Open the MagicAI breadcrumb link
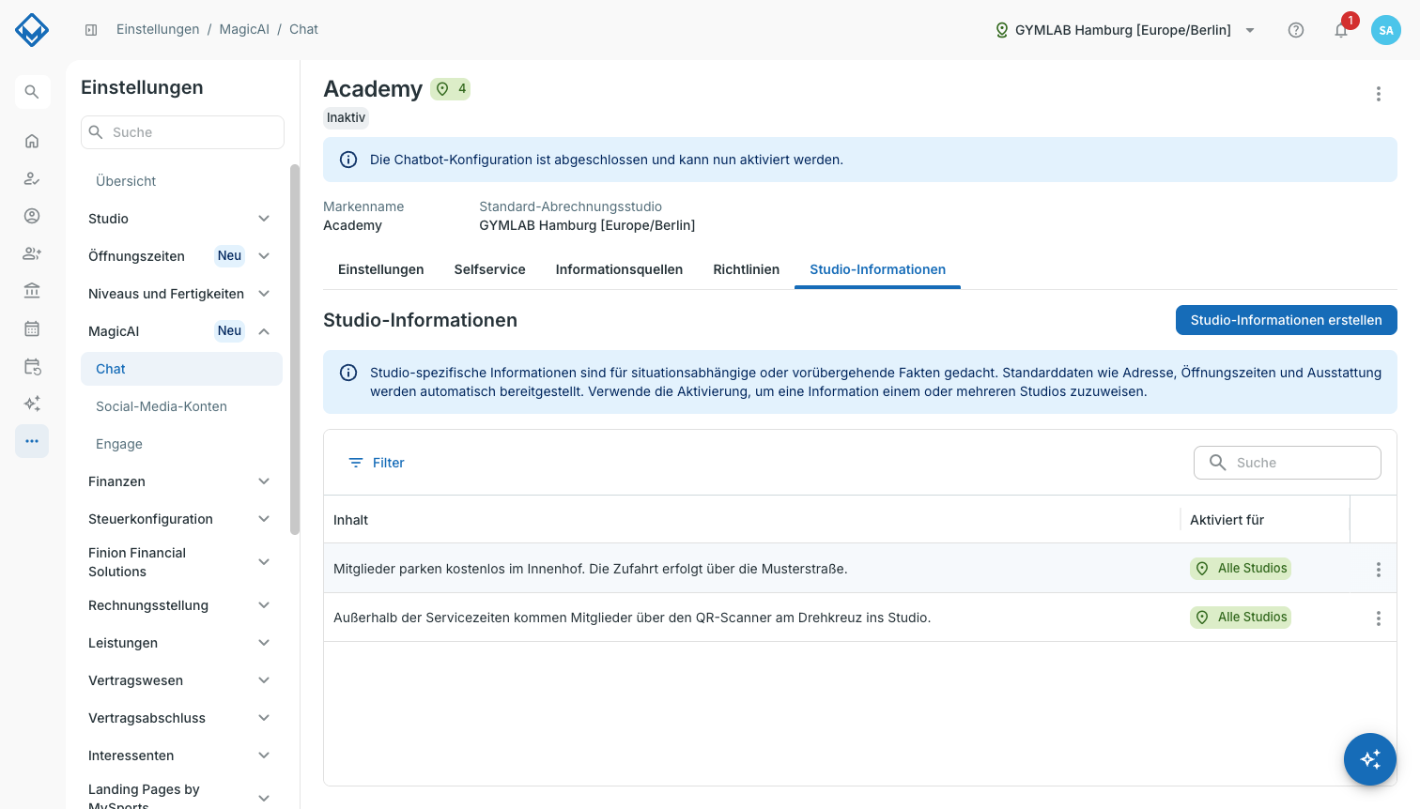 click(244, 29)
